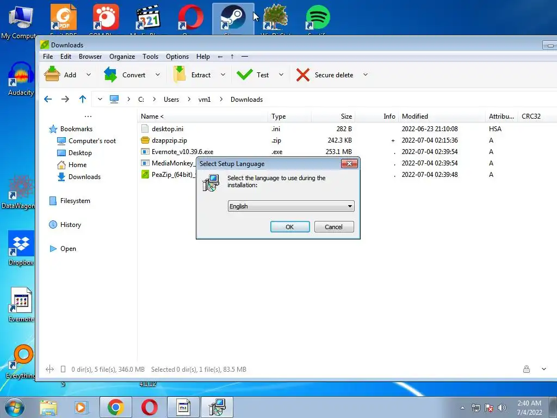Screen dimensions: 557x418
Task: Open the Organize menu
Action: [x=122, y=57]
